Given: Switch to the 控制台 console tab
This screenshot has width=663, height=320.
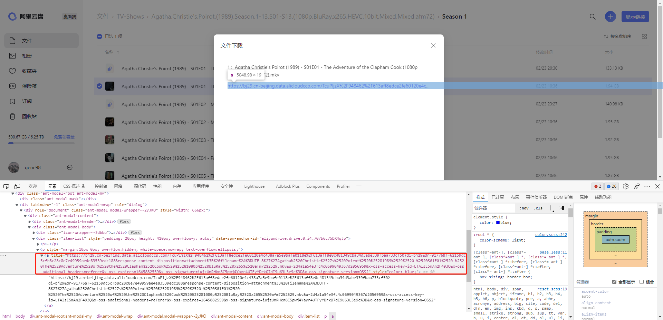Looking at the screenshot, I should [x=101, y=186].
